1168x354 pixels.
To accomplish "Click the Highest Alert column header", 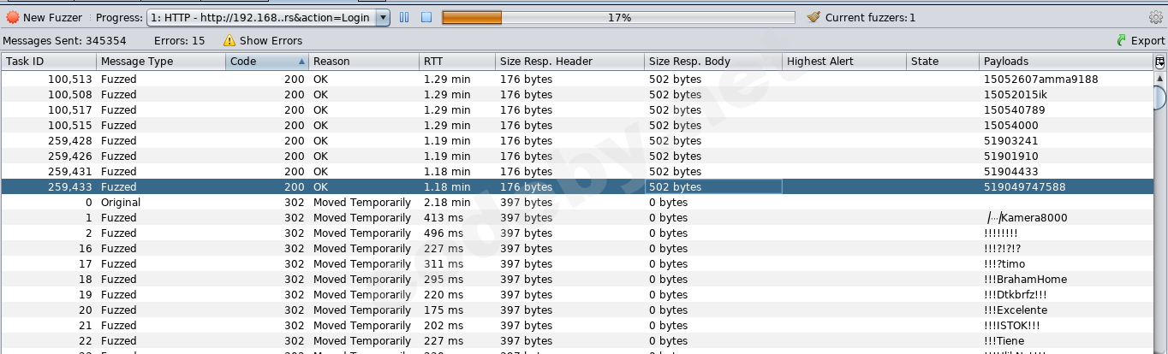I will pyautogui.click(x=843, y=62).
